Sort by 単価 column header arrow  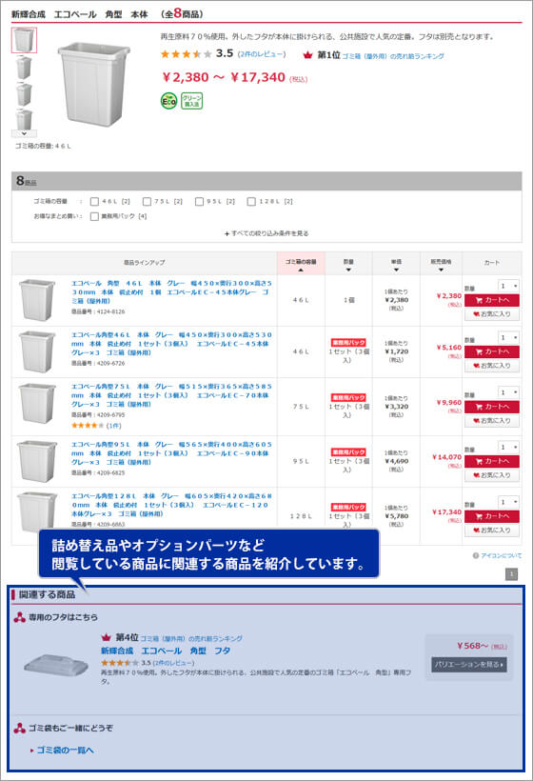[x=396, y=270]
